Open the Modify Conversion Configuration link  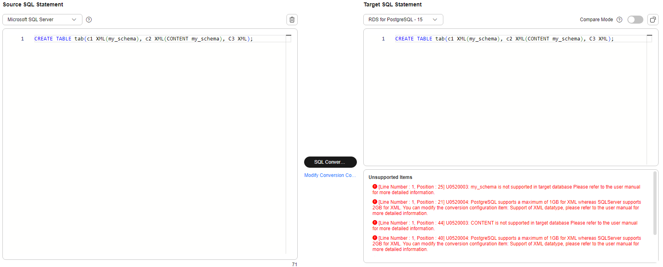click(330, 175)
